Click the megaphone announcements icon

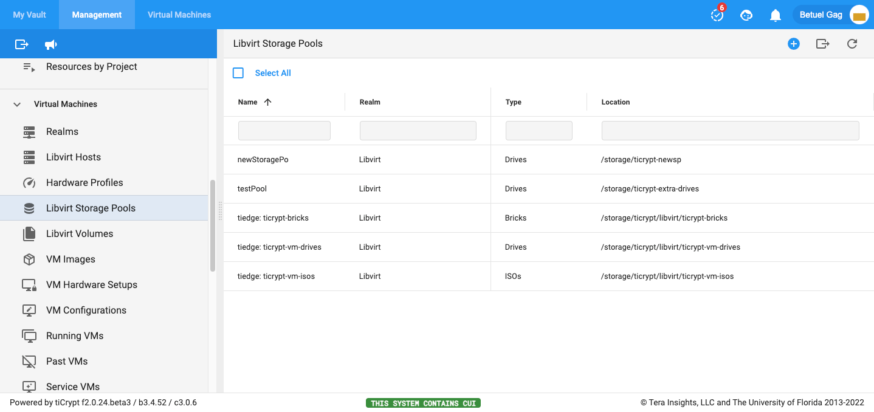(51, 44)
